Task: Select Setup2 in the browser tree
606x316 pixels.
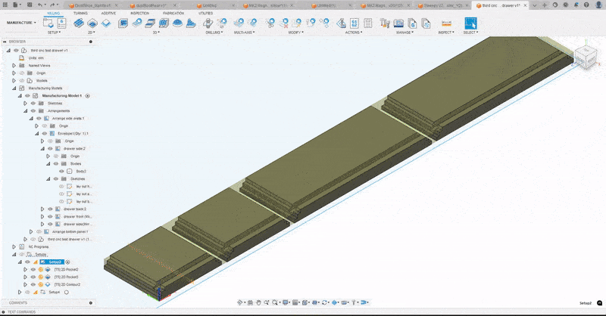Action: coord(55,262)
